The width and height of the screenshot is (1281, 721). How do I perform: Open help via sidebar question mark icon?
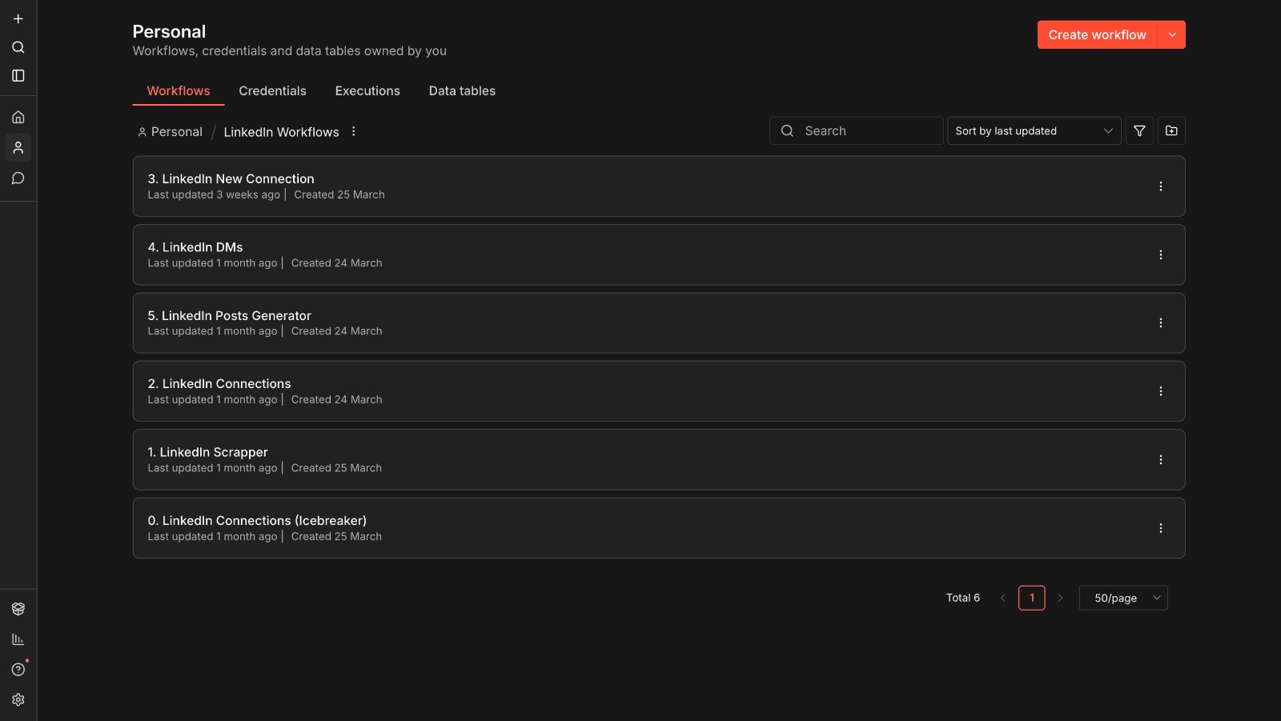(x=18, y=670)
